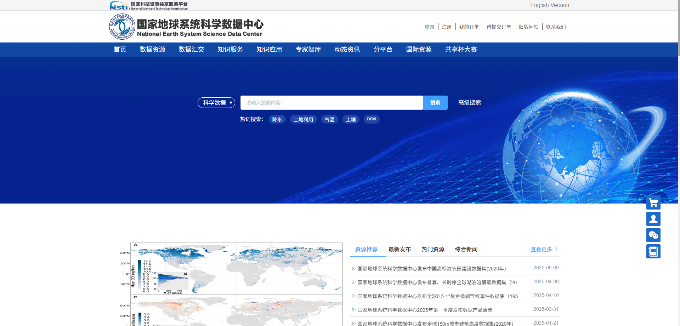Open the 科学数据 search type dropdown
This screenshot has width=680, height=326.
click(216, 103)
